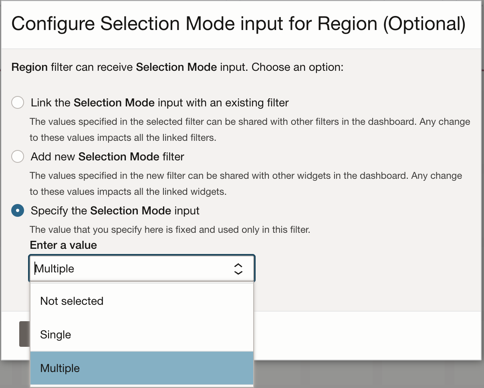The image size is (484, 388).
Task: Click the downward chevron of the value spinner
Action: (238, 272)
